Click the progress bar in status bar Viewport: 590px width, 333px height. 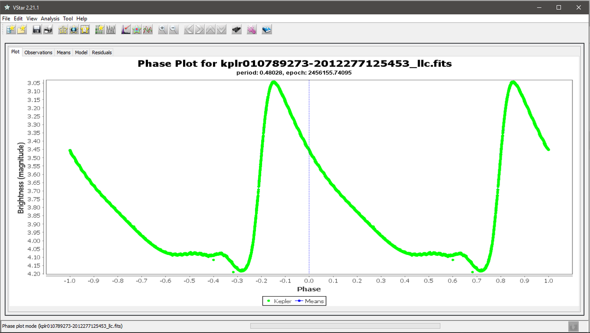pos(345,326)
